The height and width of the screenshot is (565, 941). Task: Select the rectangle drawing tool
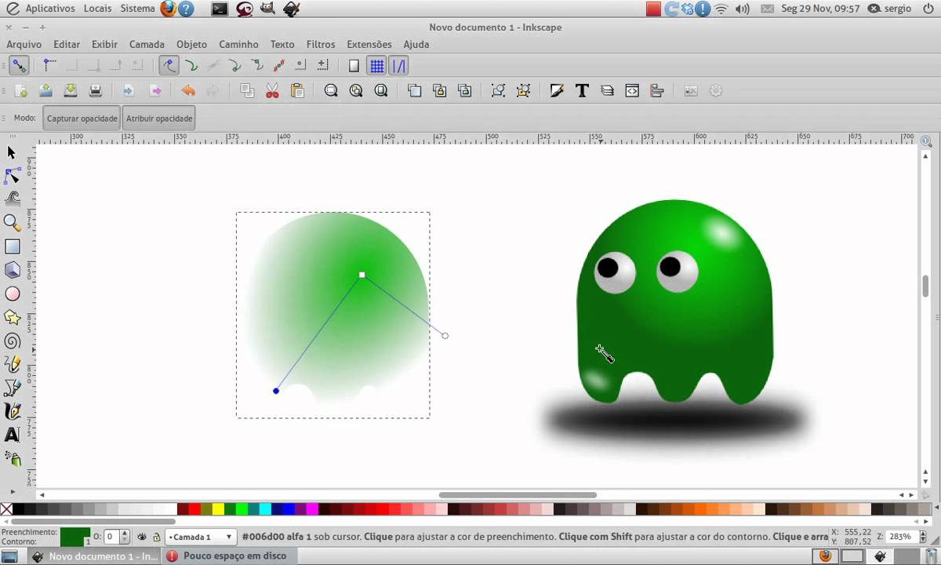(x=12, y=246)
